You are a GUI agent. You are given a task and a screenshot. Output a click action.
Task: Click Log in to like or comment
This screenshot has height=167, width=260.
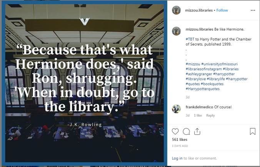177,158
